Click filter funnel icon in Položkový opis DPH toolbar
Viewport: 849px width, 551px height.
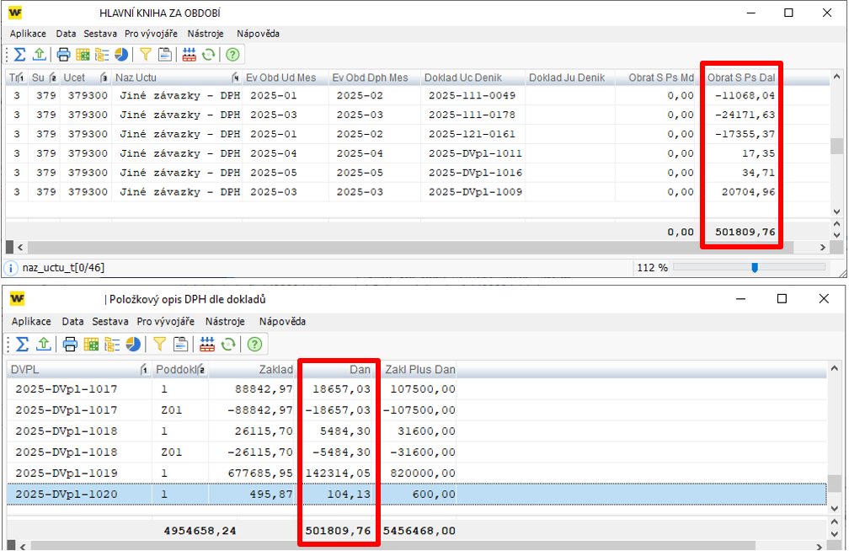pyautogui.click(x=158, y=344)
